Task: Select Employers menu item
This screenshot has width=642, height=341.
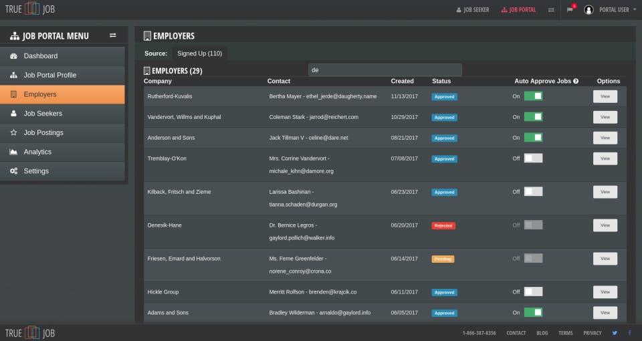Action: pos(62,94)
